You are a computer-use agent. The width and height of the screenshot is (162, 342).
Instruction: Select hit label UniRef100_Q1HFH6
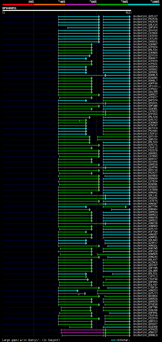145,167
